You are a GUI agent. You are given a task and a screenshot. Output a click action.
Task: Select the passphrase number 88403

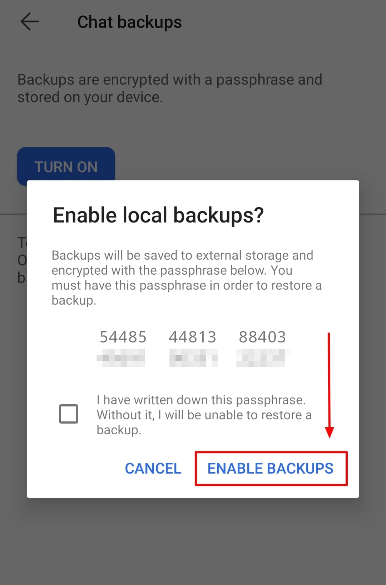(x=263, y=336)
